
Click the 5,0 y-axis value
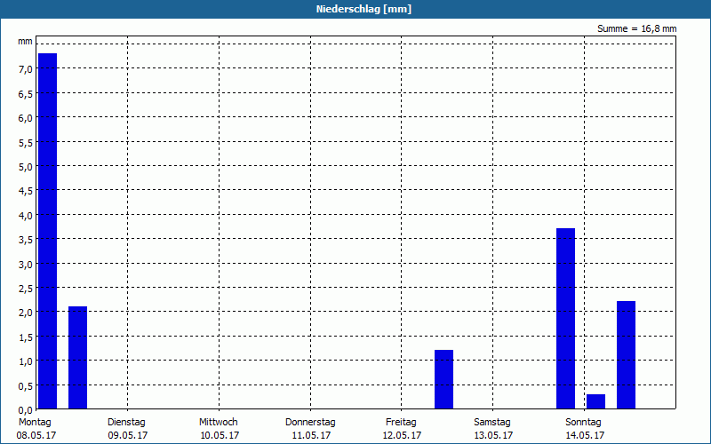coord(26,167)
